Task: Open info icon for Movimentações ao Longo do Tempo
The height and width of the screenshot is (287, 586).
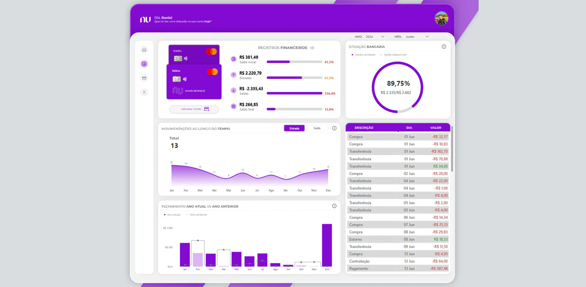Action: [x=334, y=128]
